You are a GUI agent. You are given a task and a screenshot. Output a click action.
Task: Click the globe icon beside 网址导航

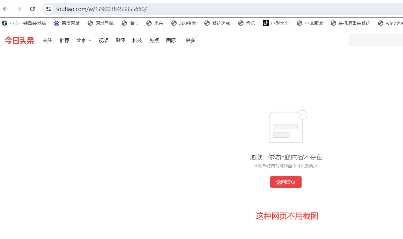90,23
